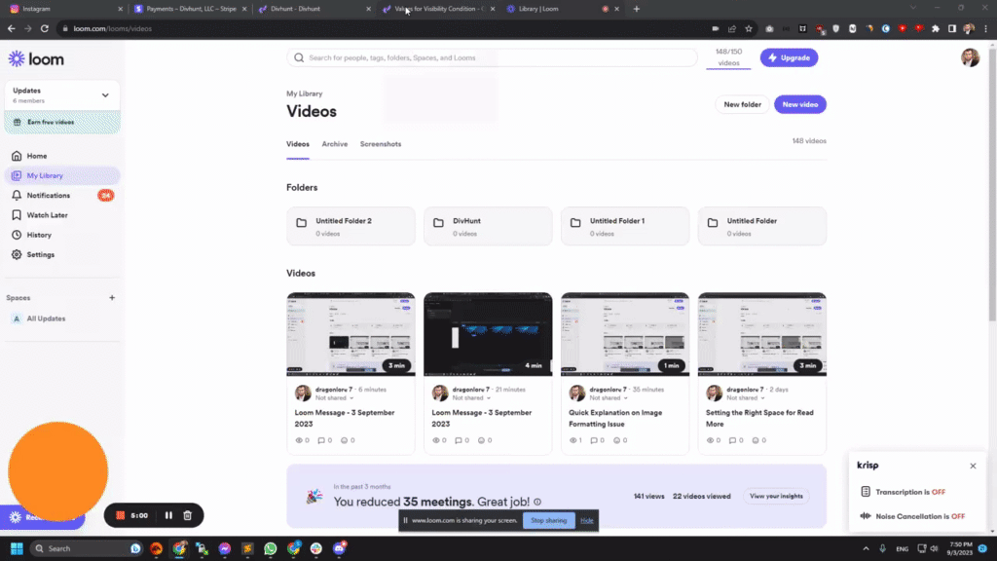This screenshot has width=997, height=561.
Task: Click Stop sharing button
Action: (x=548, y=520)
